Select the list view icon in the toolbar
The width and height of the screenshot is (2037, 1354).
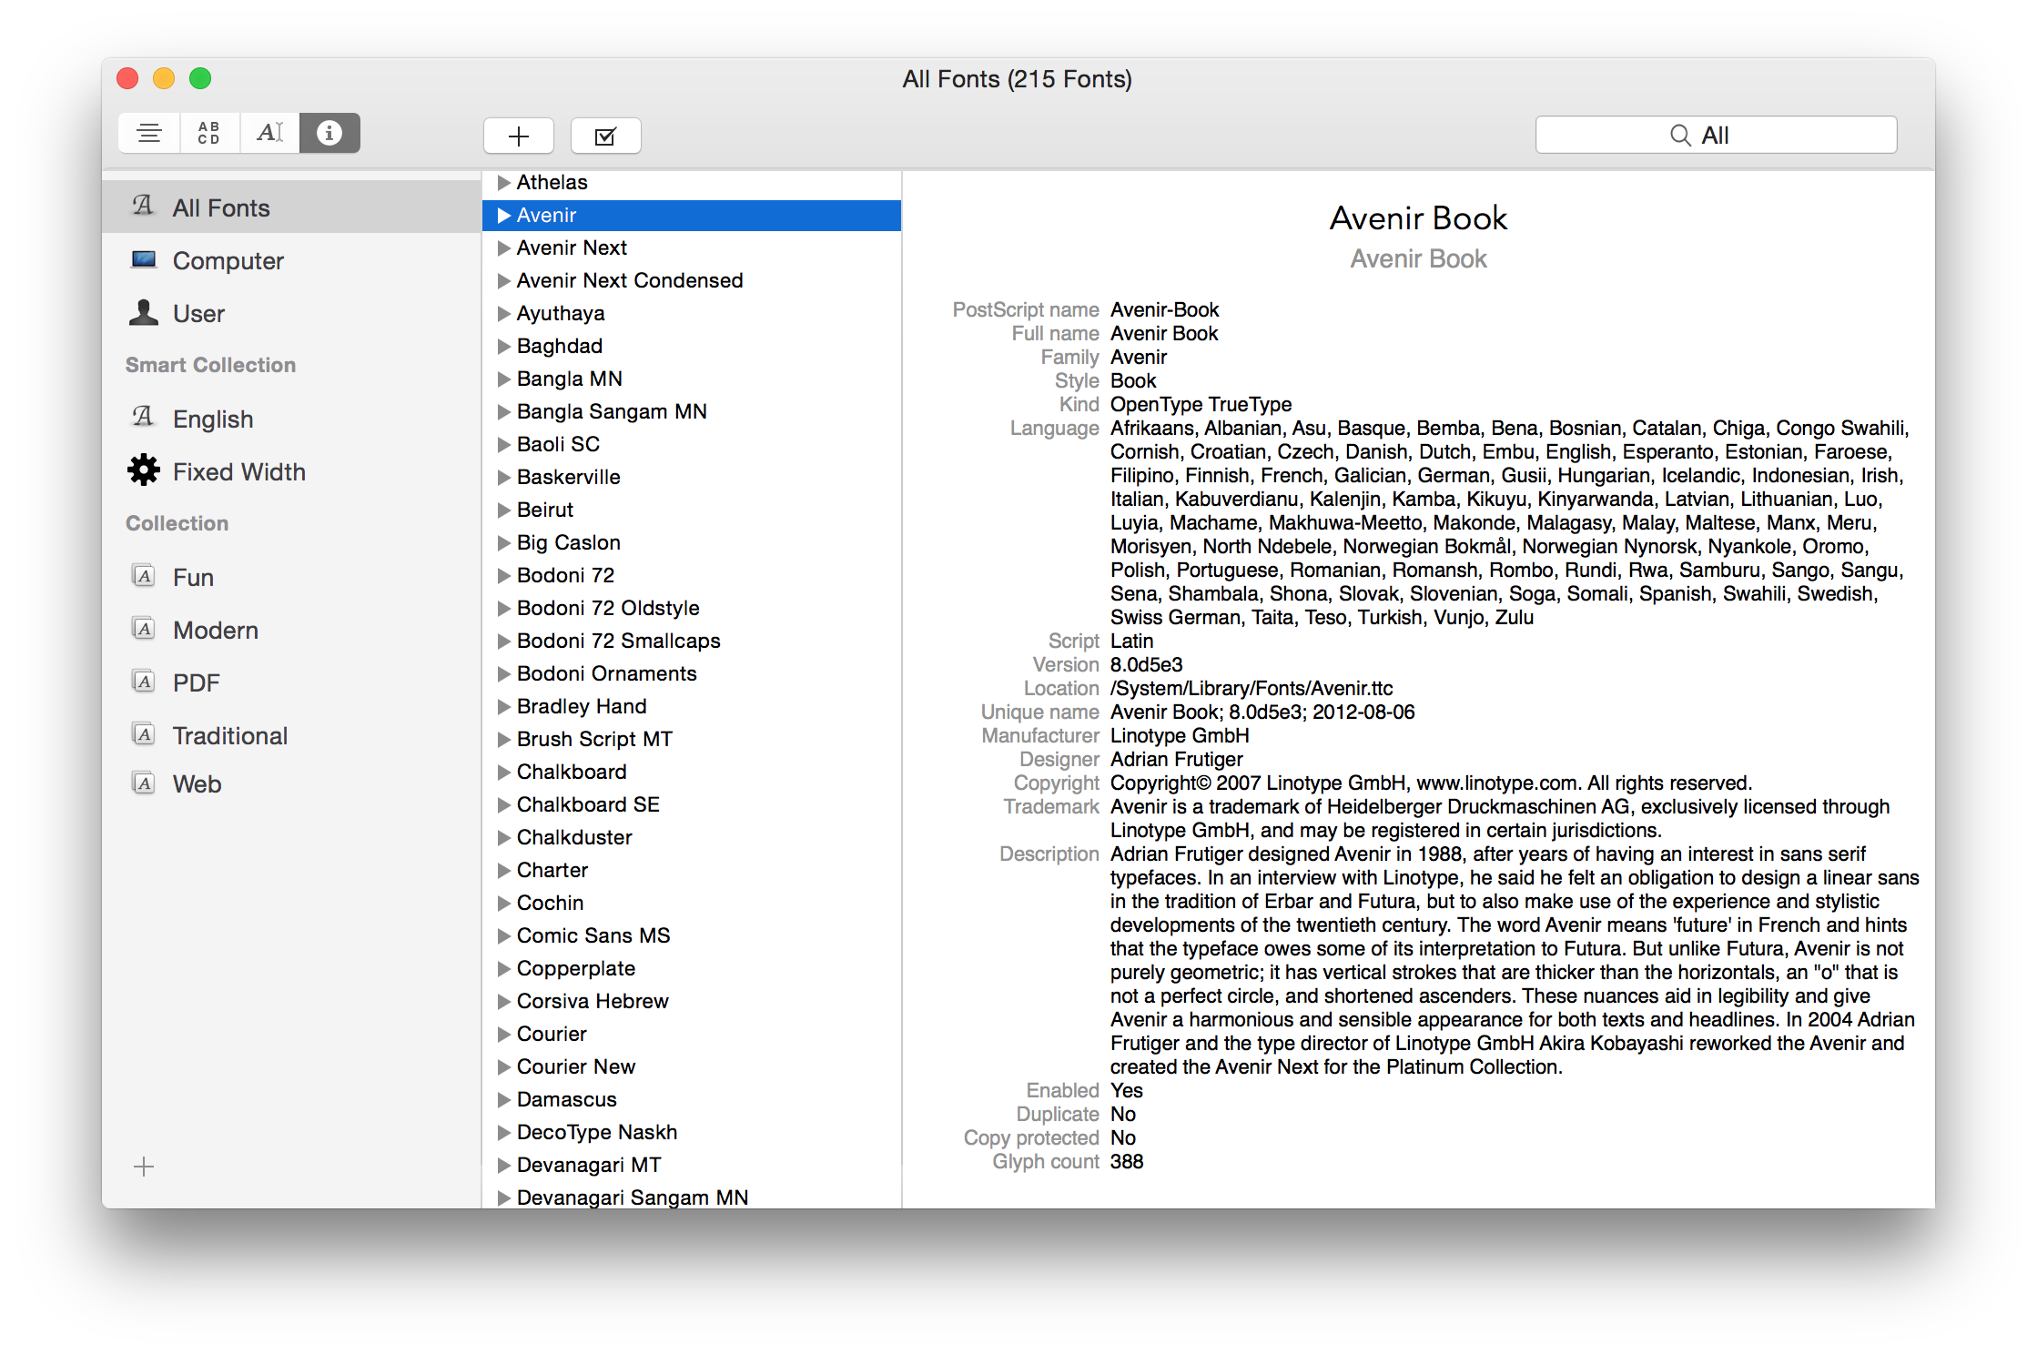point(148,133)
